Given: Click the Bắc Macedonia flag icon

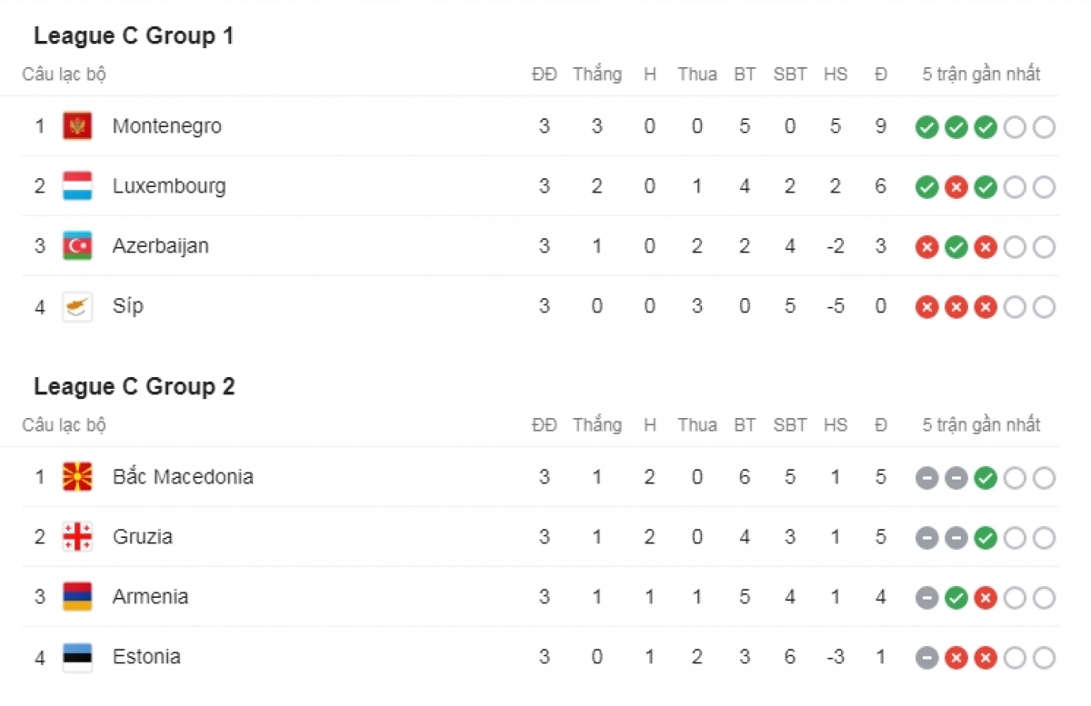Looking at the screenshot, I should [x=77, y=477].
